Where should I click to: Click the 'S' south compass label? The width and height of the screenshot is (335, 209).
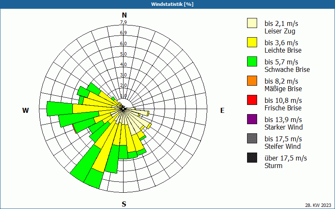click(124, 204)
